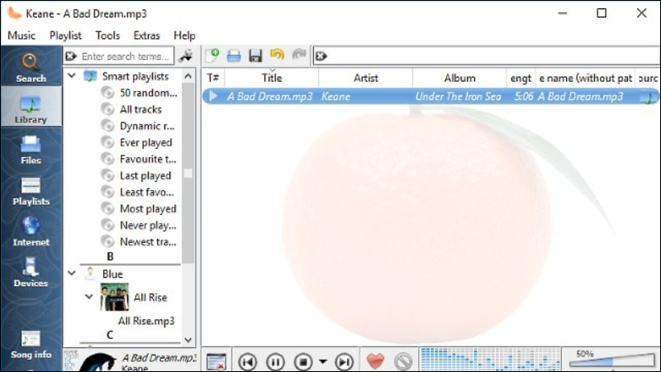Viewport: 661px width, 372px height.
Task: Select All Rise.mp3 in library
Action: 146,321
